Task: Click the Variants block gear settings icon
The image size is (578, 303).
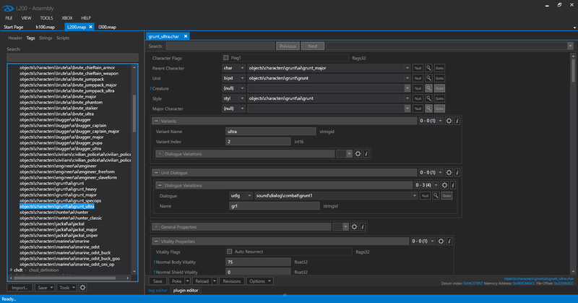Action: [449, 121]
